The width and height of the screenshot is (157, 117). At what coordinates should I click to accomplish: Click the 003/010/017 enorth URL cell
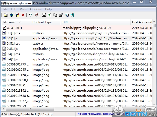coord(95,64)
